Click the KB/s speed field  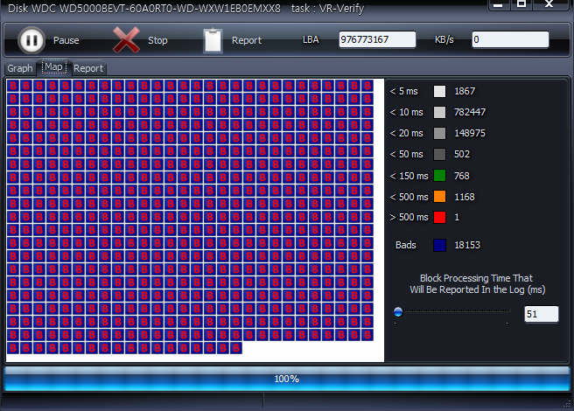tap(510, 39)
